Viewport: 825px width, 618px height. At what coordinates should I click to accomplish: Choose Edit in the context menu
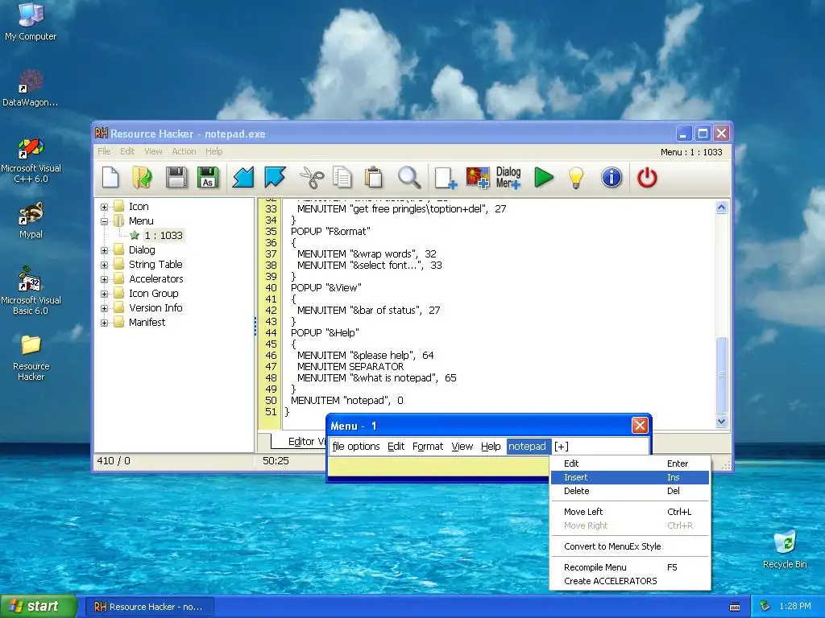pyautogui.click(x=630, y=463)
